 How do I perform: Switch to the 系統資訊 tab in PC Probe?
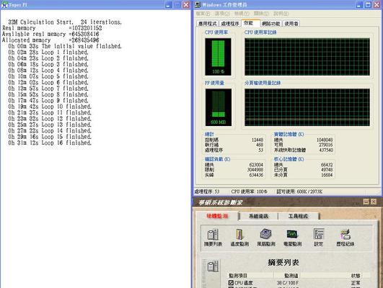pos(258,216)
